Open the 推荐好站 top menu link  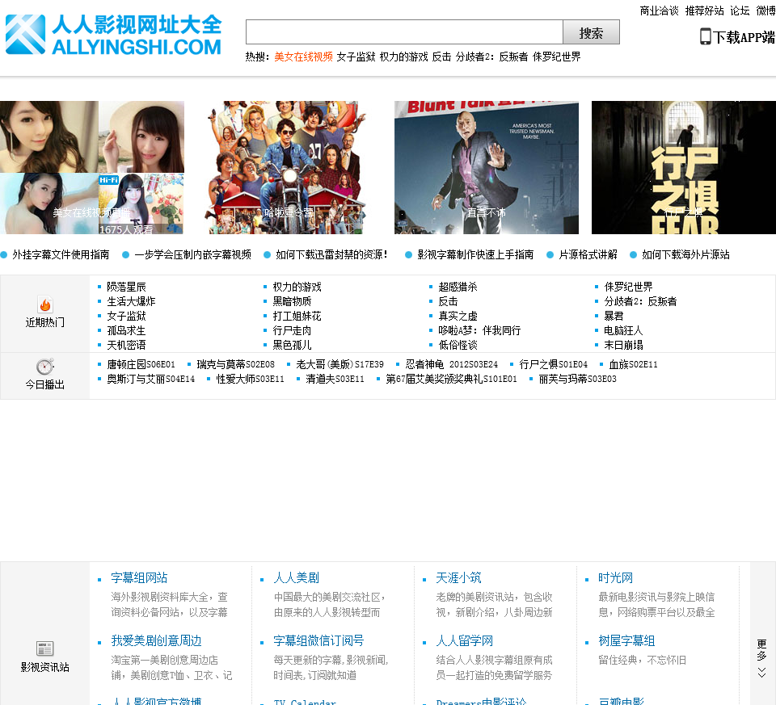(x=704, y=10)
